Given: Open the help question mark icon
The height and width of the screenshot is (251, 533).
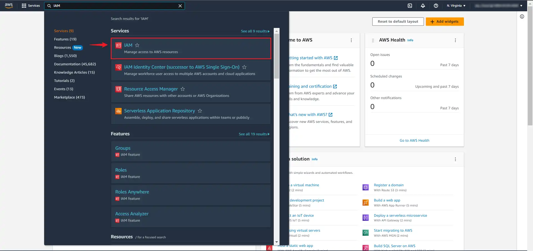Looking at the screenshot, I should point(436,6).
